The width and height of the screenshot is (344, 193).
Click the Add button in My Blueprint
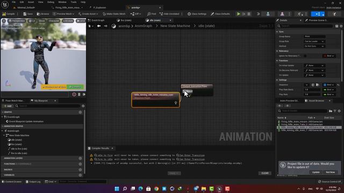tap(8, 106)
